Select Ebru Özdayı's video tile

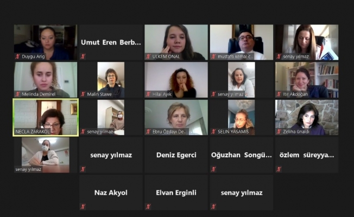pos(176,117)
